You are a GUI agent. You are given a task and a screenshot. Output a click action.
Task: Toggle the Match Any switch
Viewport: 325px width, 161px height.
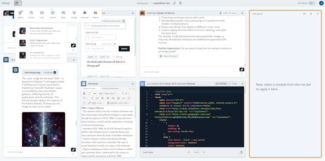click(114, 44)
